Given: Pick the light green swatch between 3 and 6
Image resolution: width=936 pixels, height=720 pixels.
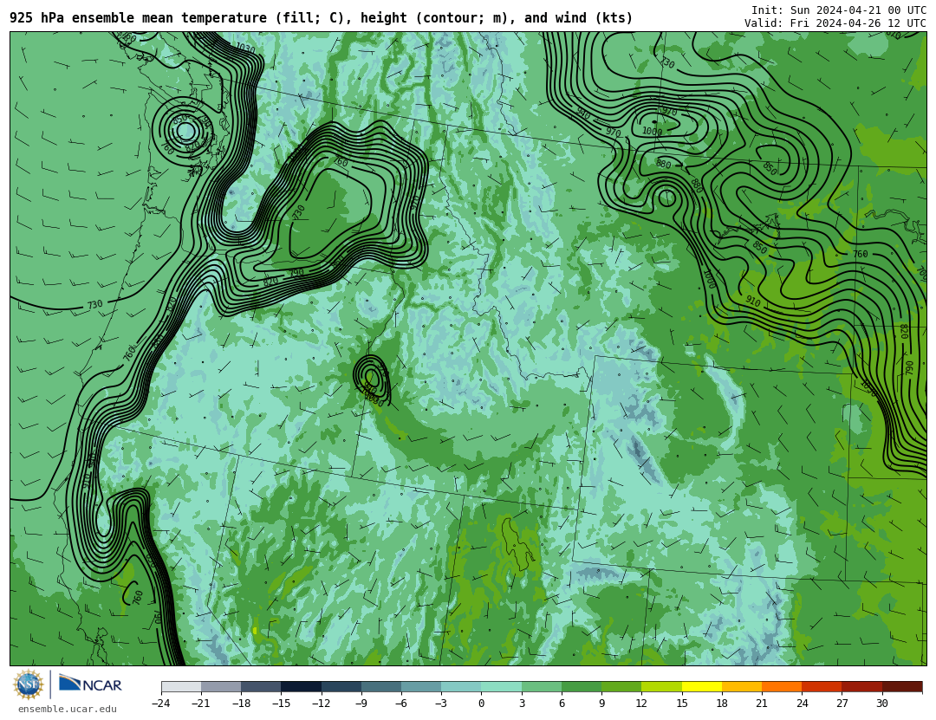Looking at the screenshot, I should click(x=542, y=686).
